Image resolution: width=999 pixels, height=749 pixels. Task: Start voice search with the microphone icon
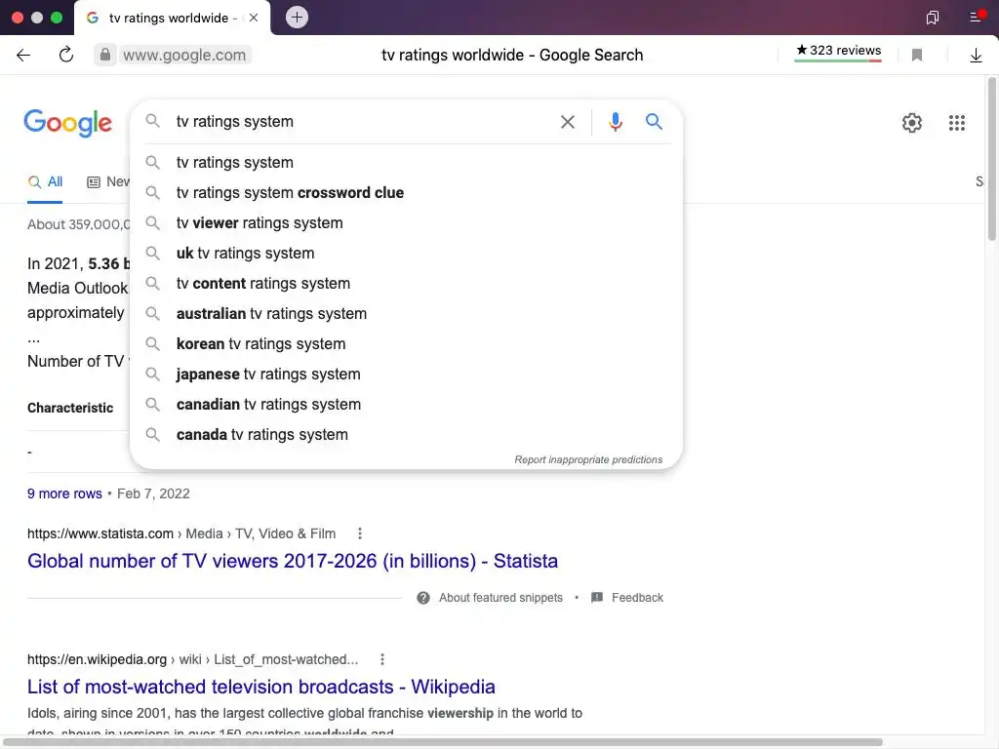tap(615, 121)
